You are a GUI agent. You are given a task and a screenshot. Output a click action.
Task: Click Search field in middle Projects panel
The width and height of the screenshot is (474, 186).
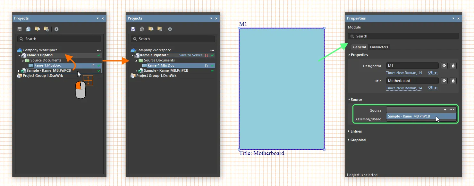click(x=173, y=39)
